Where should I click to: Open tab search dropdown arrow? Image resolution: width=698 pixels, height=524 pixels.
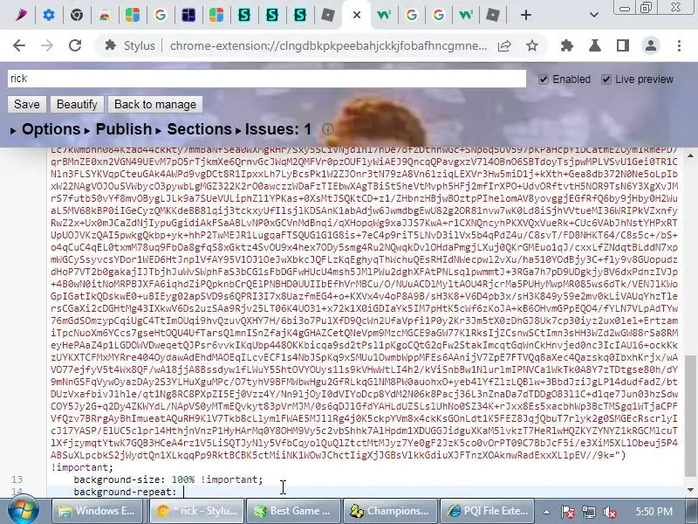pos(594,15)
